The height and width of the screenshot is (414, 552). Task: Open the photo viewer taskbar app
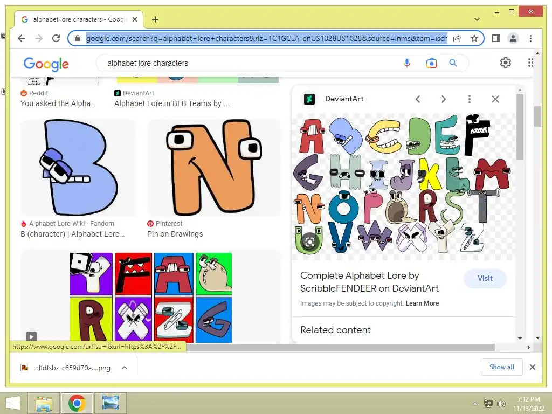tap(111, 403)
